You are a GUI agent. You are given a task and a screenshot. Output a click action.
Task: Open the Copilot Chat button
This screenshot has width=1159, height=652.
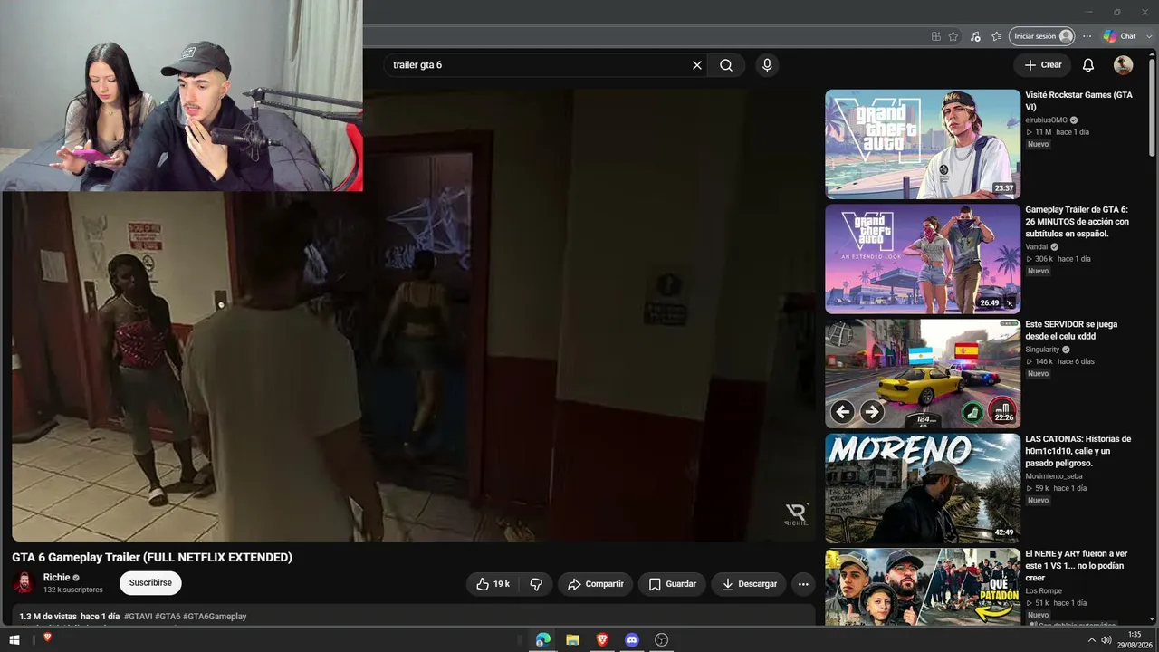(1120, 36)
